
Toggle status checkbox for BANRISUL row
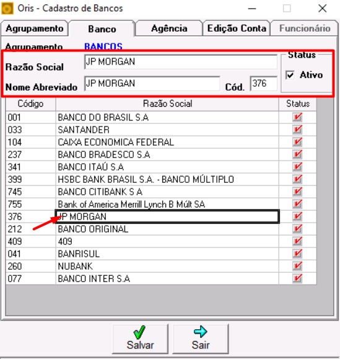(297, 253)
